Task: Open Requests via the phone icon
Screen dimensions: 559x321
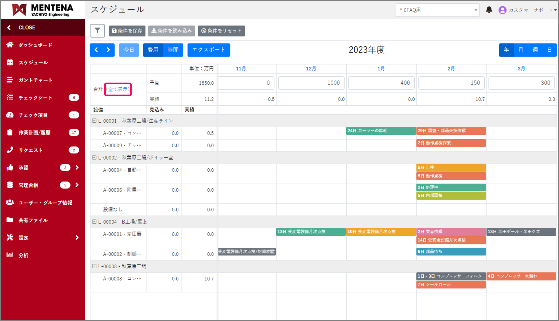Action: coord(10,150)
